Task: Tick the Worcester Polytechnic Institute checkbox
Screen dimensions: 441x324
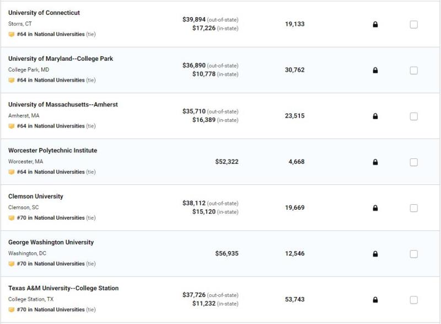Action: coord(414,162)
